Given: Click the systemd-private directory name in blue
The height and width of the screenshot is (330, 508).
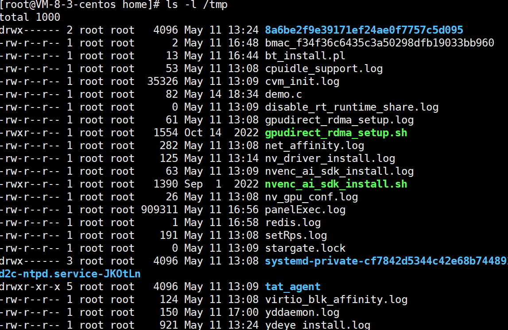Looking at the screenshot, I should coord(385,261).
